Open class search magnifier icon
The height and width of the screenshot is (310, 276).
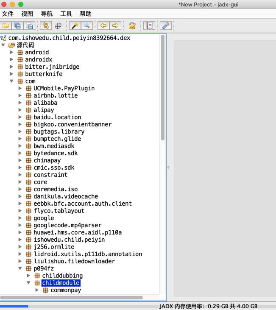[x=87, y=25]
